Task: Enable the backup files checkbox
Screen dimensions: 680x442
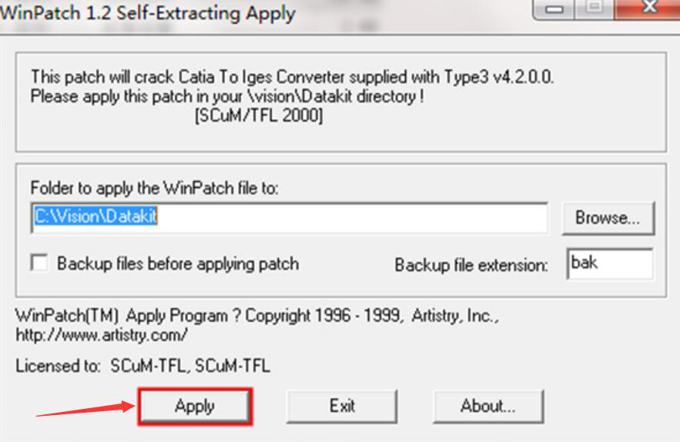Action: click(x=39, y=263)
